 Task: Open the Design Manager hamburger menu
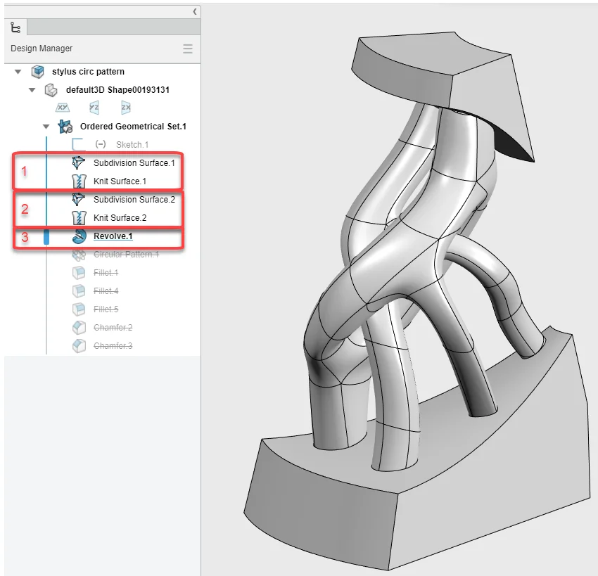pos(188,49)
